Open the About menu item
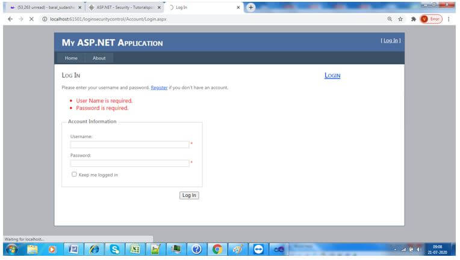The image size is (460, 260). click(x=99, y=58)
